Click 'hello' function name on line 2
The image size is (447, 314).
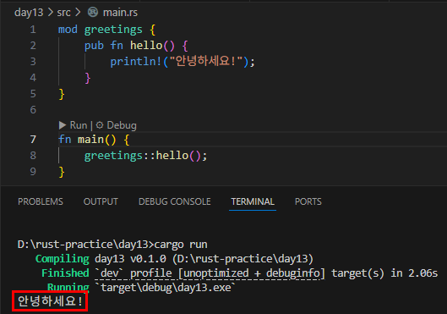pos(146,46)
